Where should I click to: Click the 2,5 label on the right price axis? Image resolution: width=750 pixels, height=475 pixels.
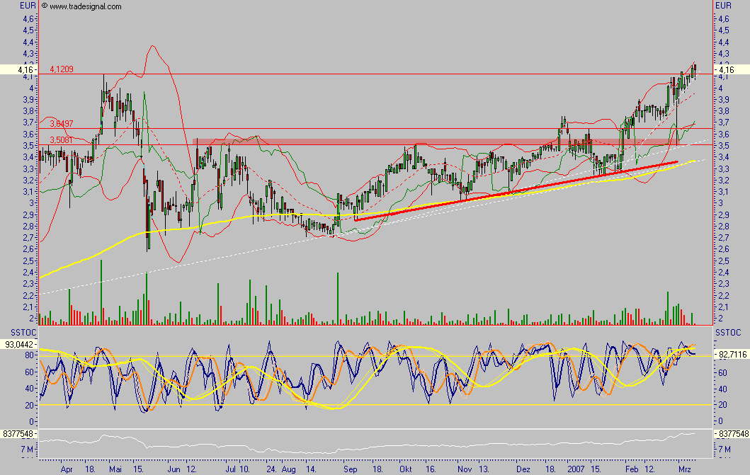pyautogui.click(x=723, y=261)
